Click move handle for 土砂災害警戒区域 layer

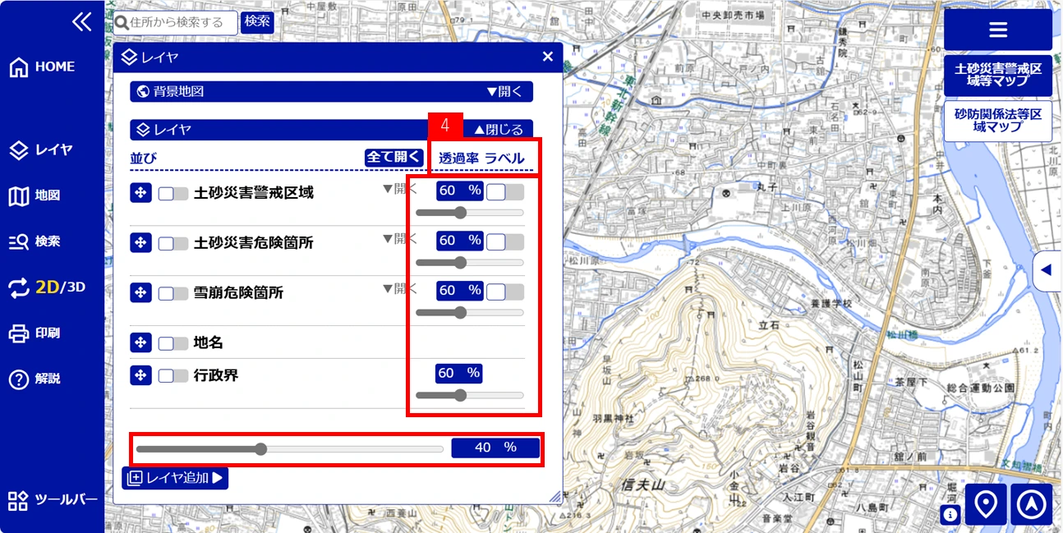(140, 193)
